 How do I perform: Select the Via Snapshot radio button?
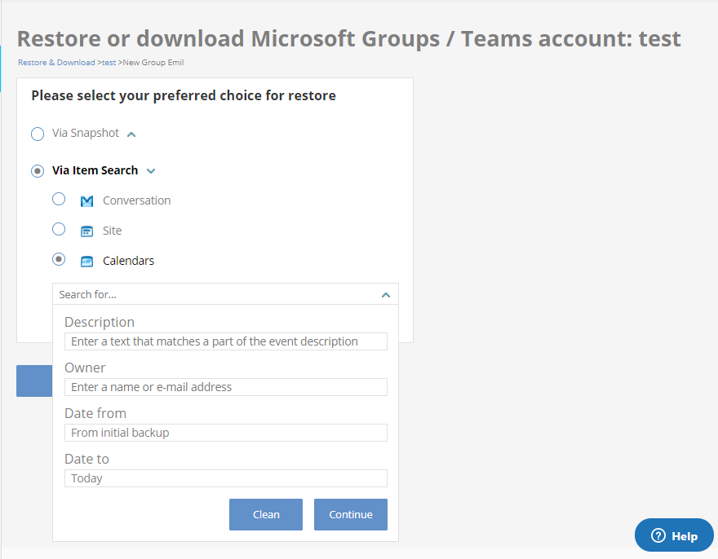(38, 134)
